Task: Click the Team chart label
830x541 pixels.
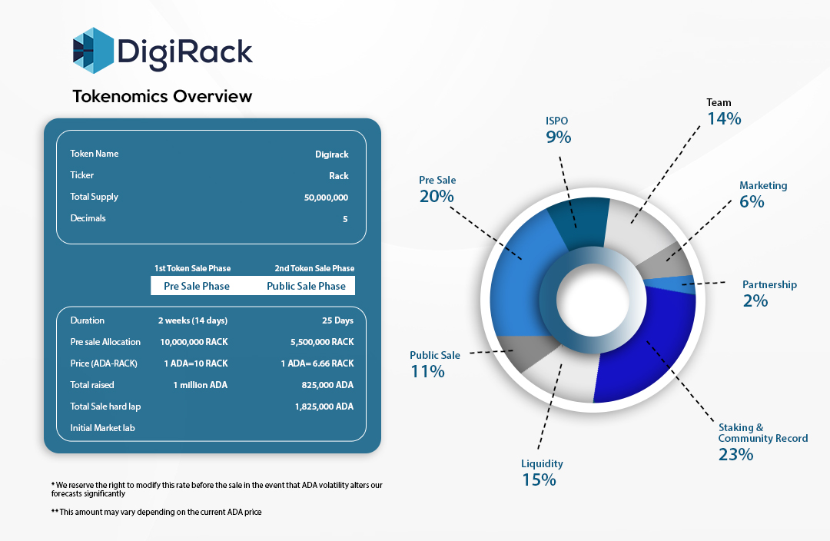Action: [x=719, y=103]
